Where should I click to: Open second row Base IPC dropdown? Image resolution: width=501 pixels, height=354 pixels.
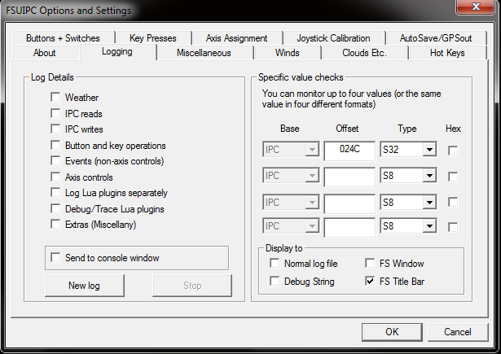[291, 175]
